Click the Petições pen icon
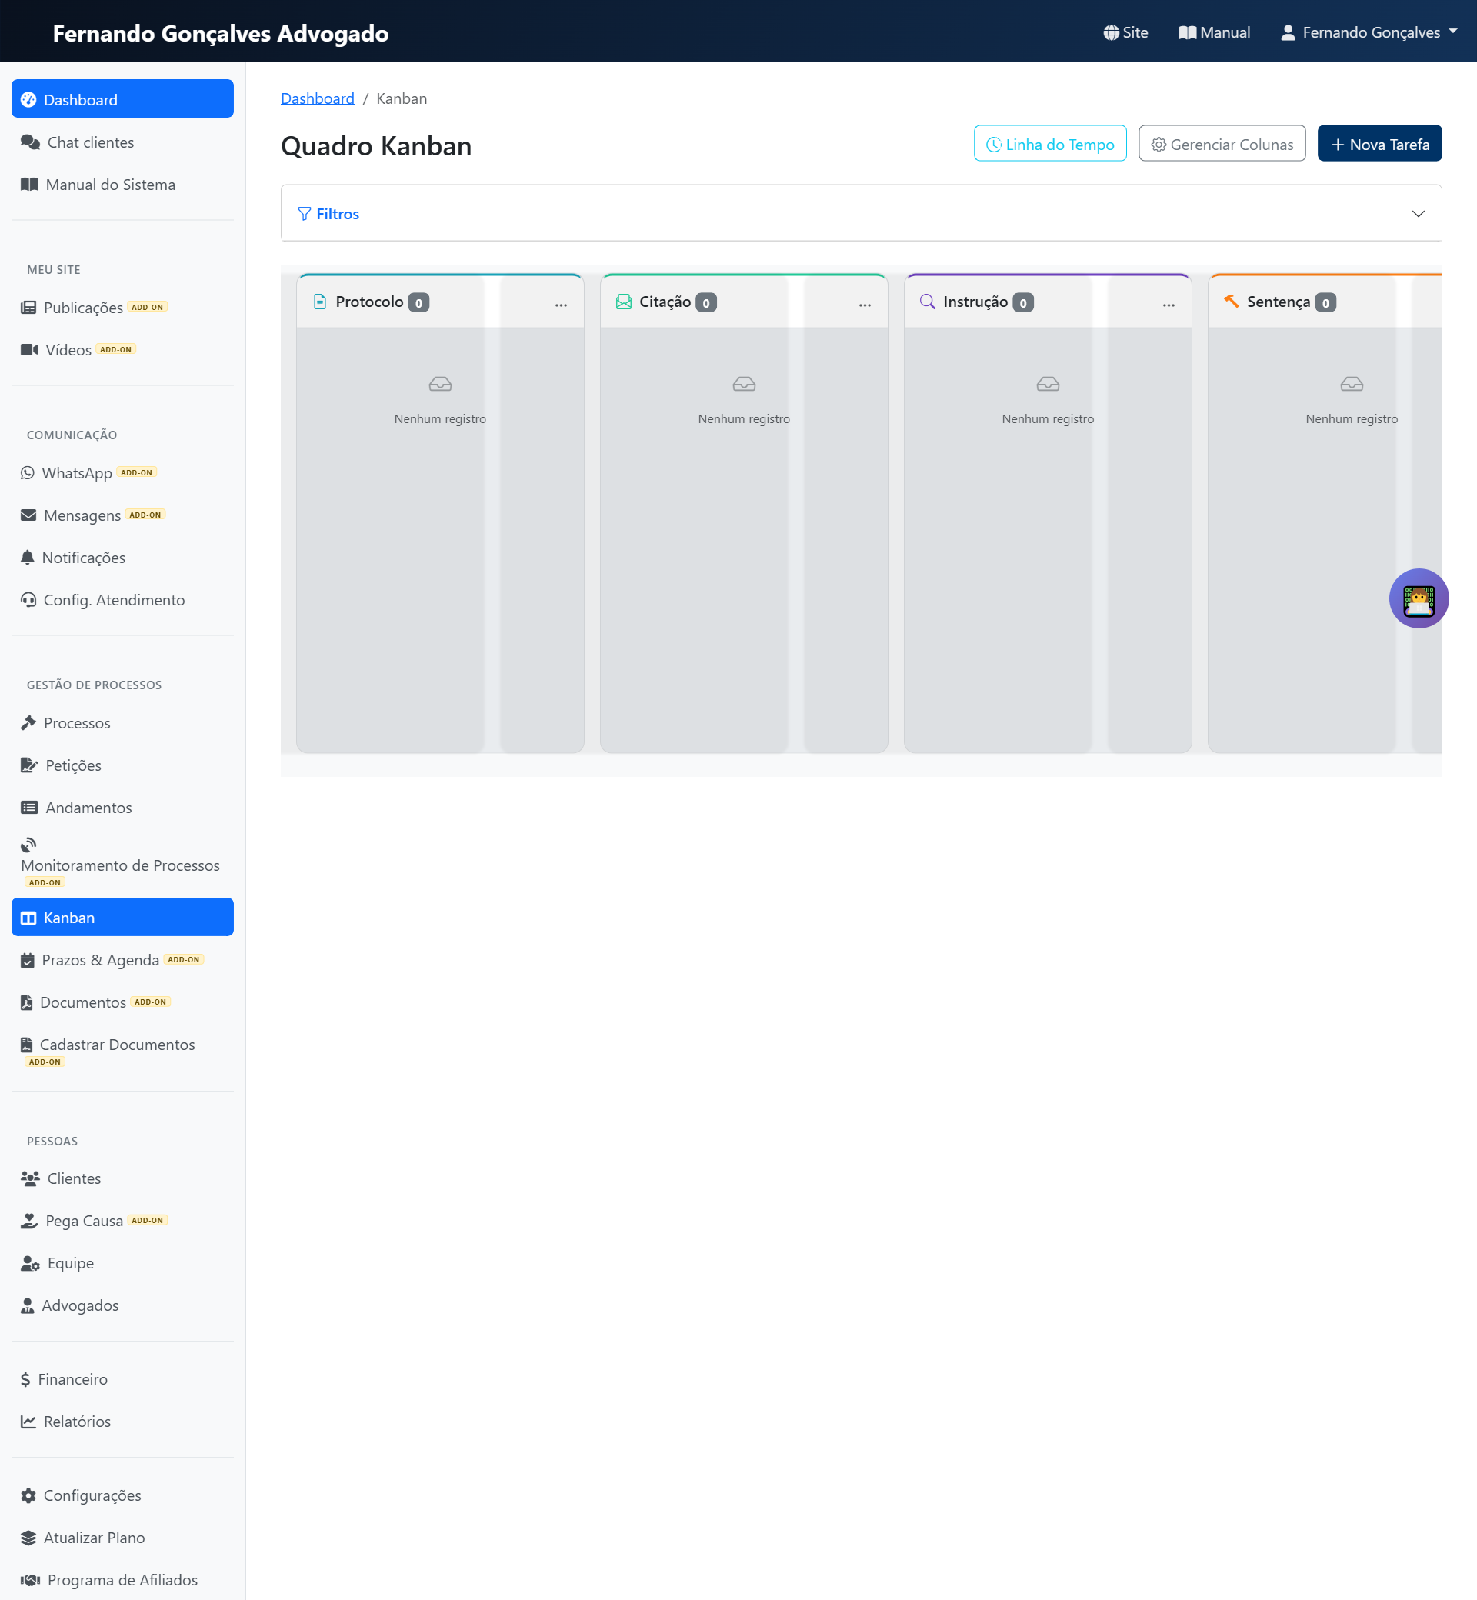Image resolution: width=1477 pixels, height=1600 pixels. tap(29, 765)
